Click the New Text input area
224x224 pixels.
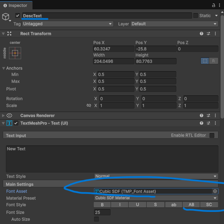point(112,159)
